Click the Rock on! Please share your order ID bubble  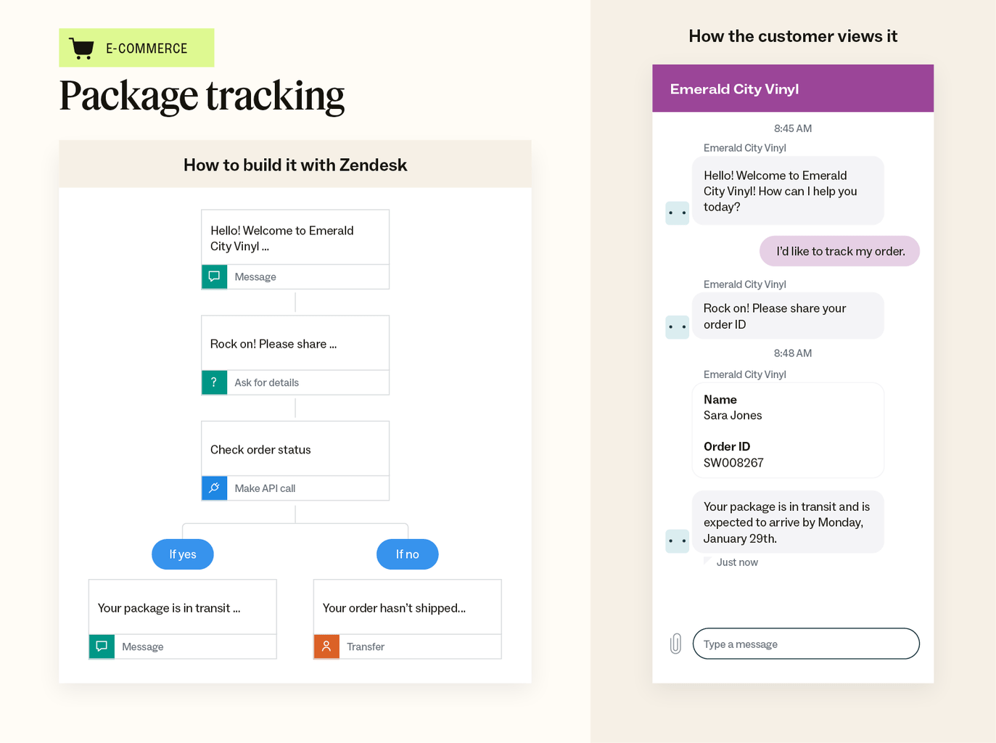click(x=788, y=316)
